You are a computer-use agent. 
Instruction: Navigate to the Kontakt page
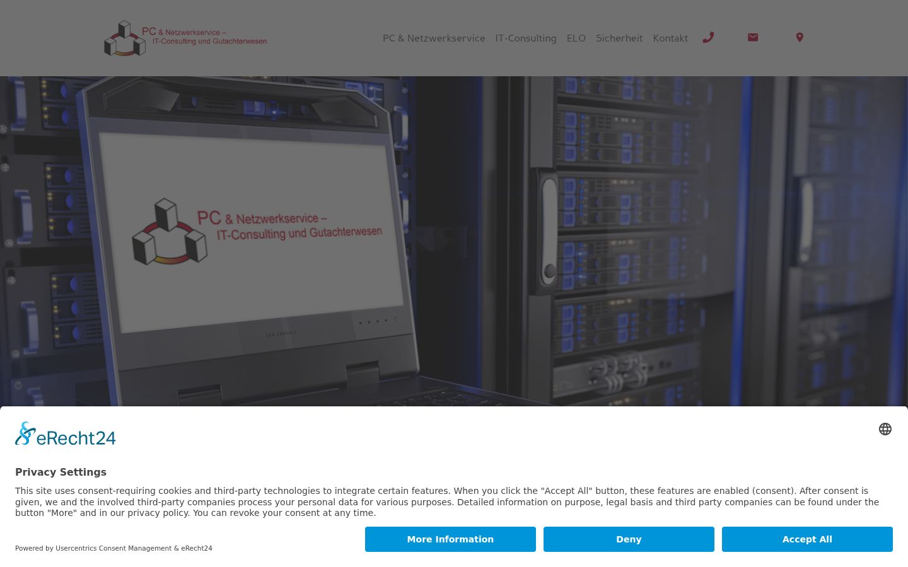[x=670, y=38]
